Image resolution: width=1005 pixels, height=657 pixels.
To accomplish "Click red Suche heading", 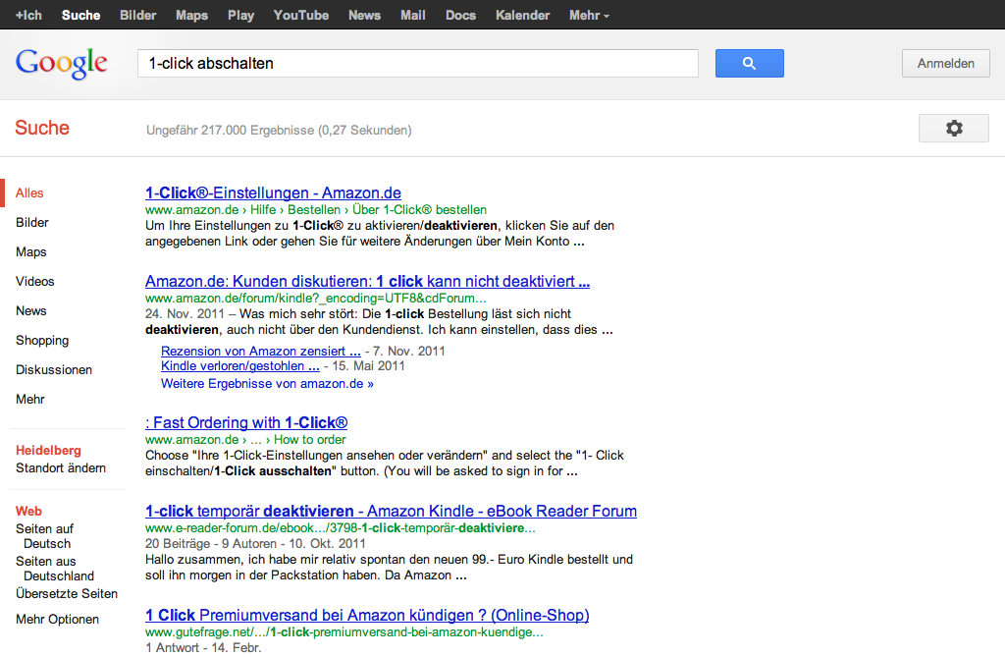I will 42,128.
